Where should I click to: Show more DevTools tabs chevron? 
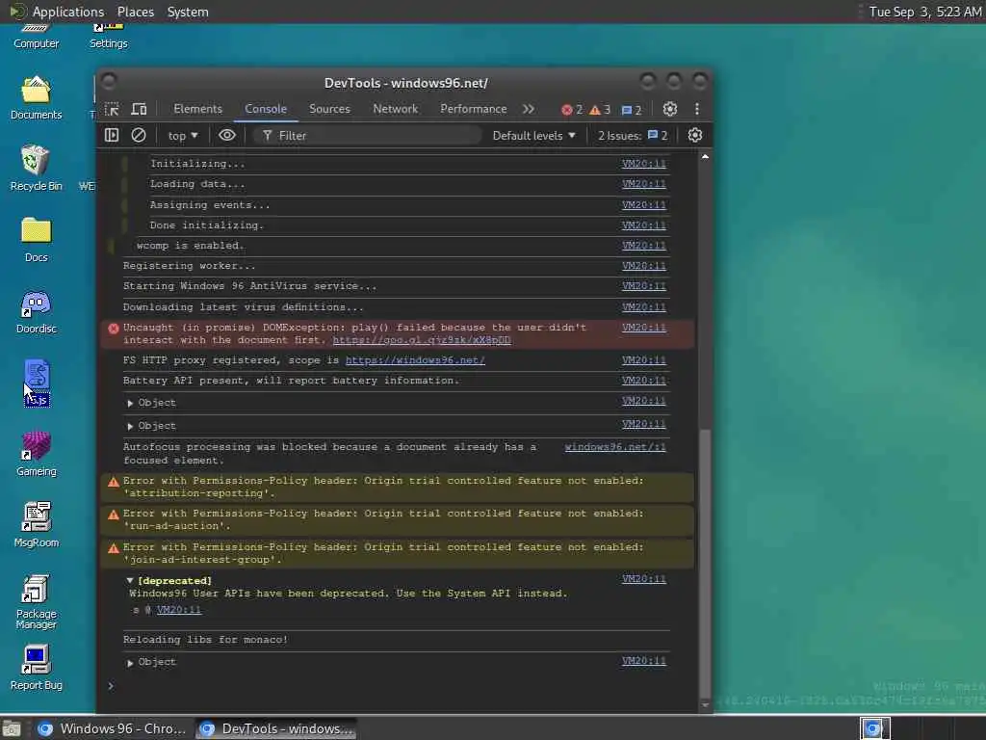pyautogui.click(x=529, y=109)
